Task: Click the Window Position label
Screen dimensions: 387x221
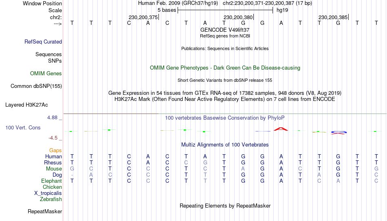Action: [x=42, y=3]
